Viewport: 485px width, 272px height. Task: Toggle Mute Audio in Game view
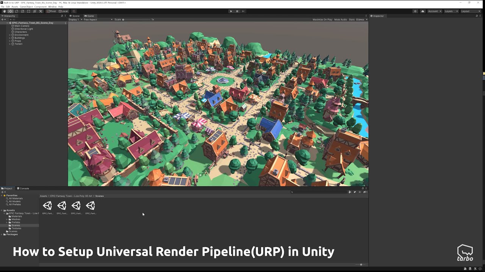point(341,20)
